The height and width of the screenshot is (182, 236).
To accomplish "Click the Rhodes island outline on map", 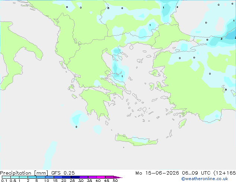I will coord(182,123).
